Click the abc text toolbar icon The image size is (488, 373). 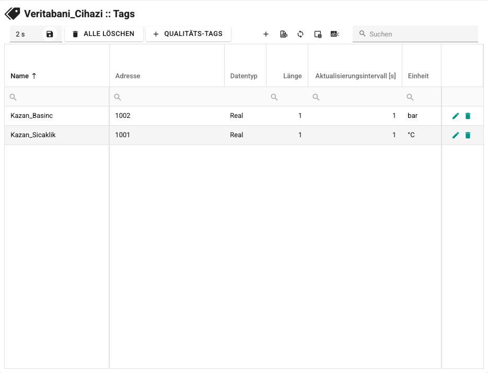pyautogui.click(x=334, y=34)
